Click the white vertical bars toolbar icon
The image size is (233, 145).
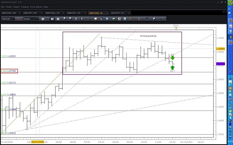pos(119,19)
